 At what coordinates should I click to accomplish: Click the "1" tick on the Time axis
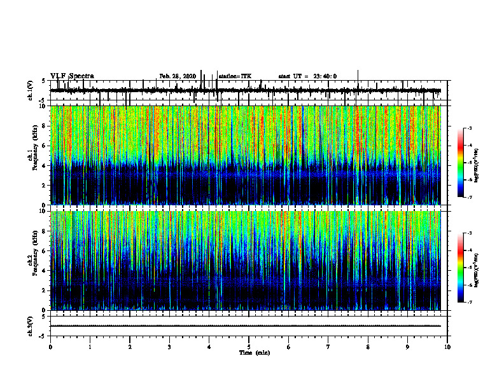click(90, 347)
